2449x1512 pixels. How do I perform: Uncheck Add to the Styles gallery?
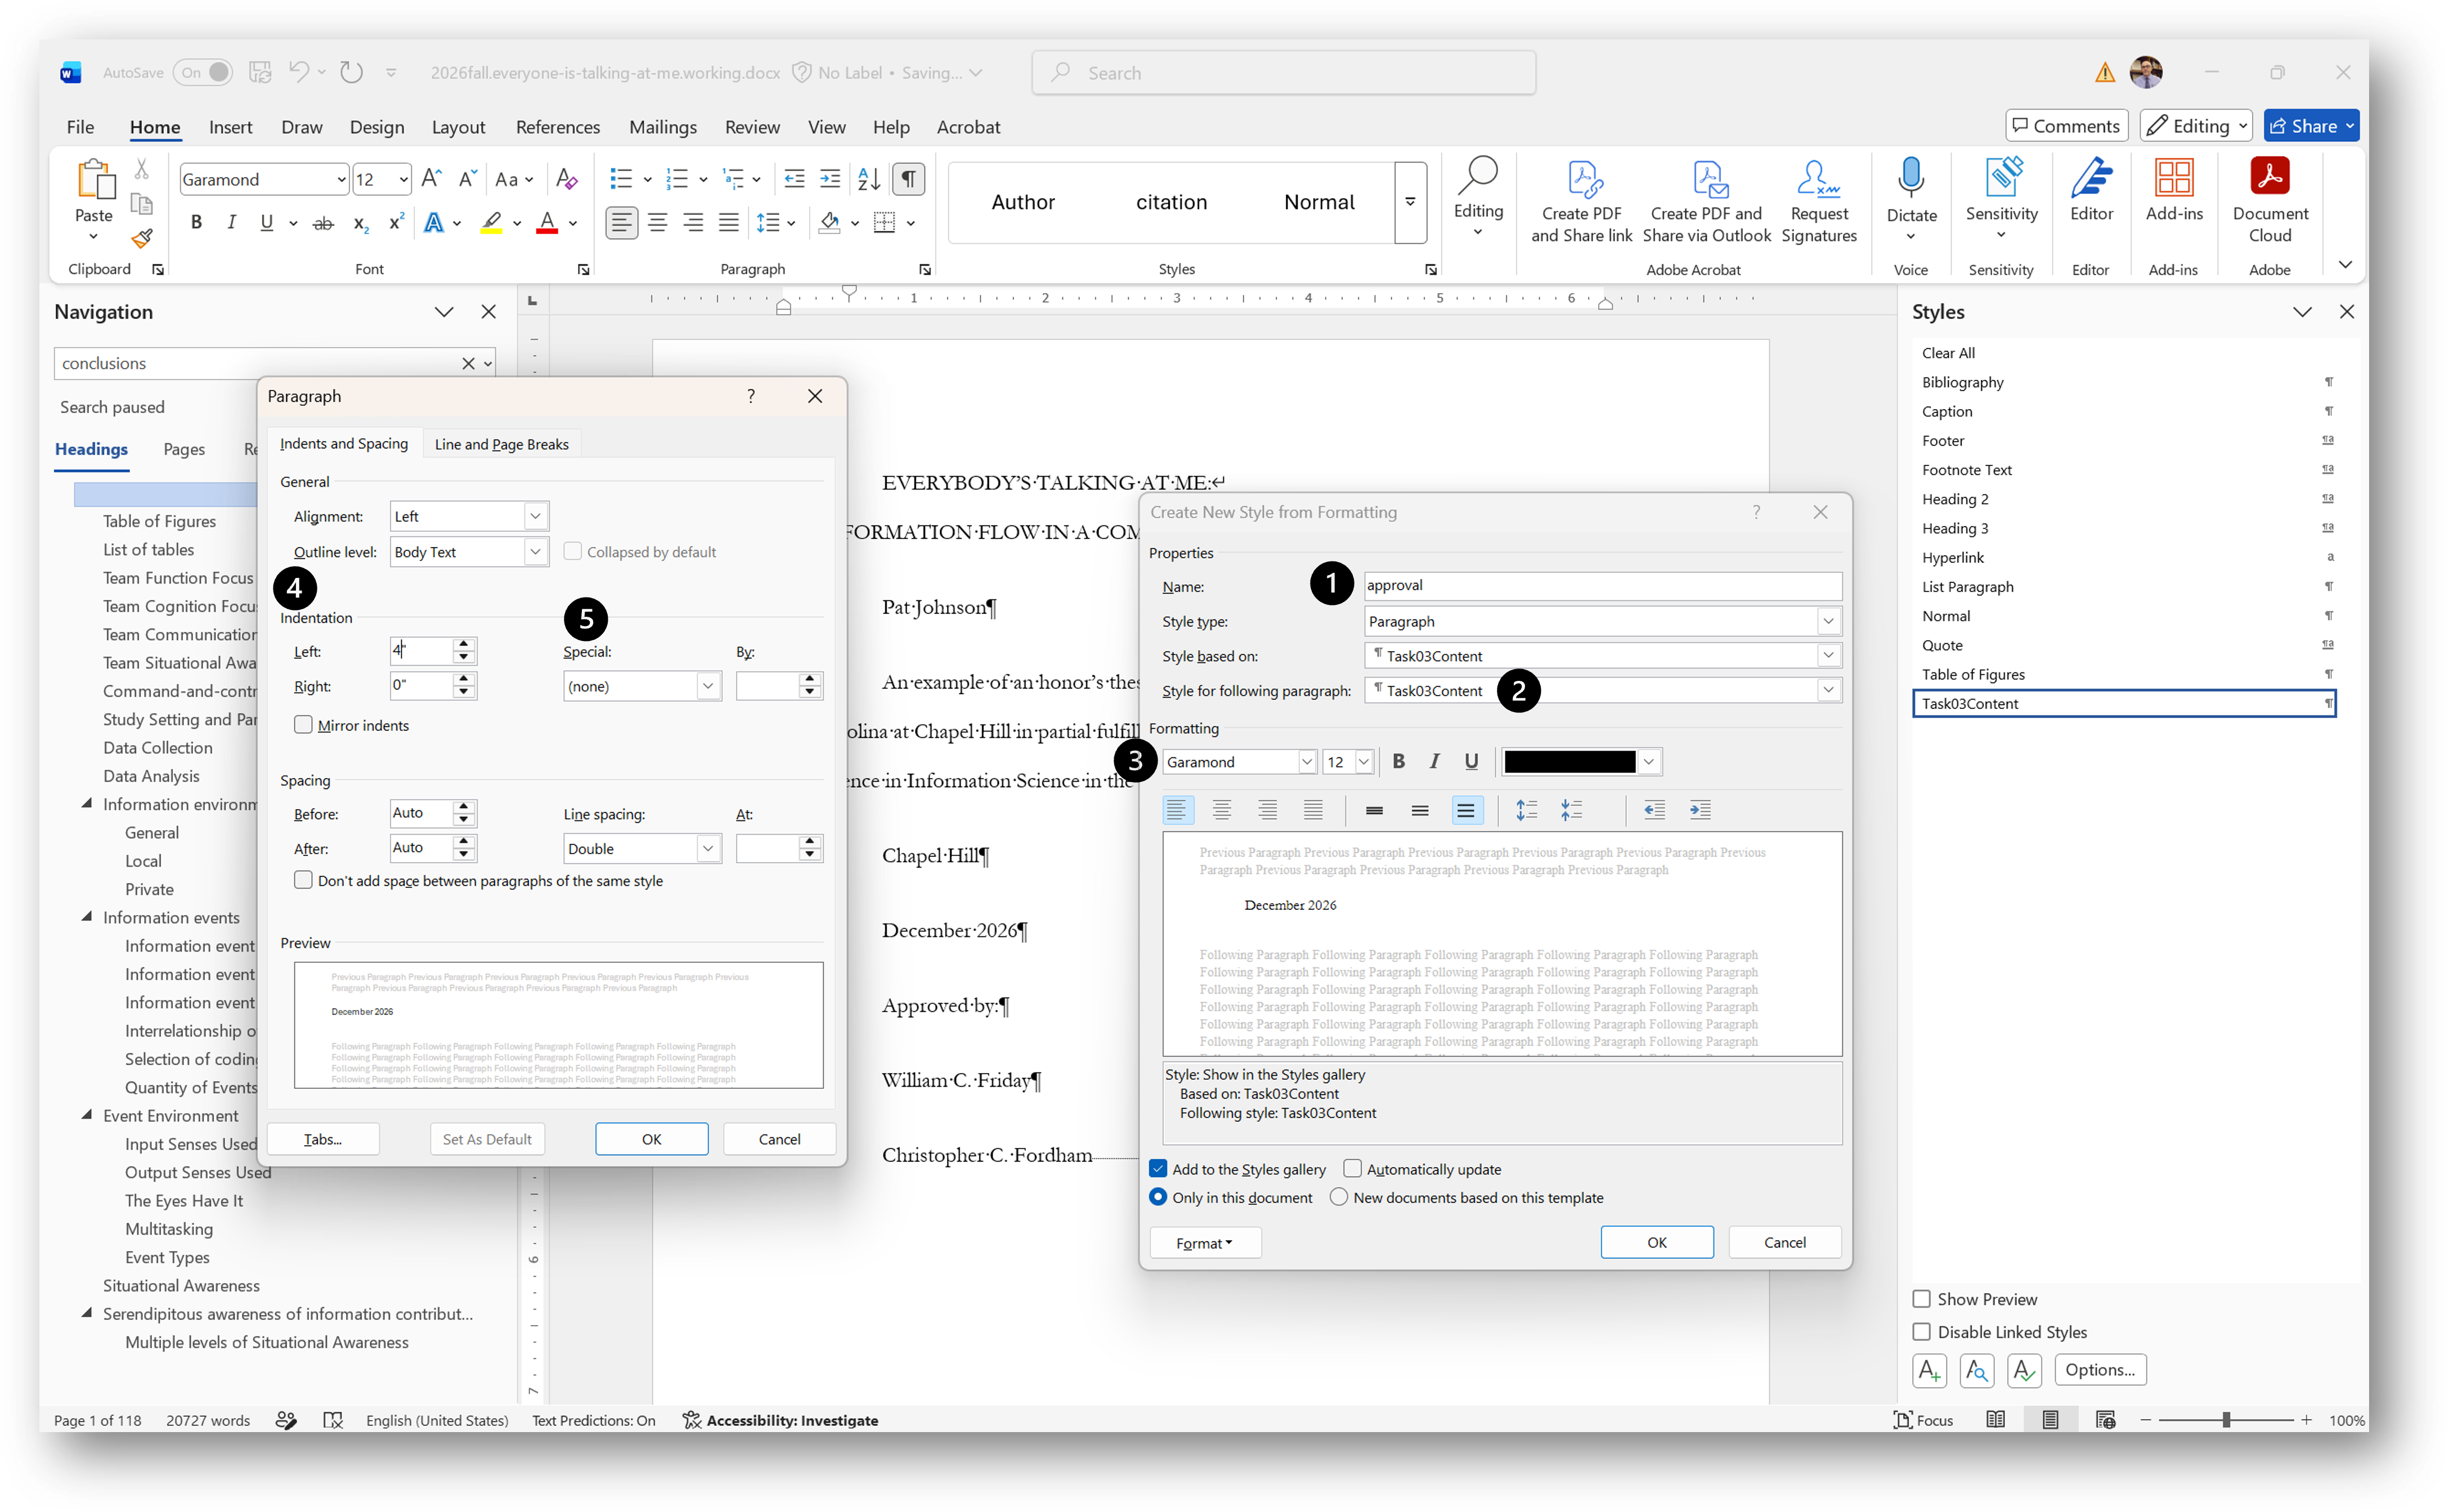tap(1158, 1169)
